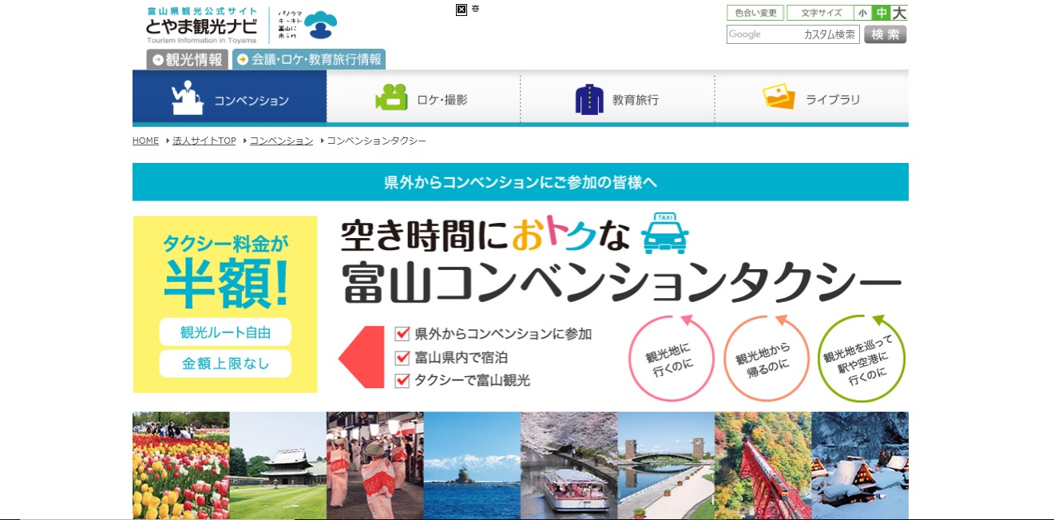The width and height of the screenshot is (1054, 520).
Task: Click the 法人サイトTOP breadcrumb link
Action: click(x=204, y=141)
